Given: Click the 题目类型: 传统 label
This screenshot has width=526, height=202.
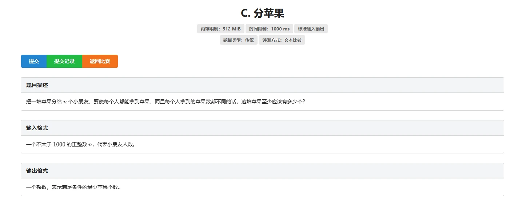Looking at the screenshot, I should click(239, 40).
